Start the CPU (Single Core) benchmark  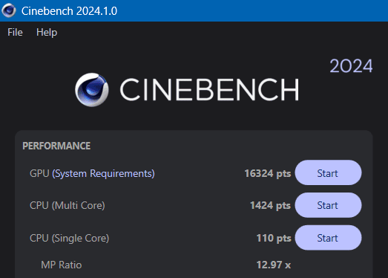click(328, 238)
